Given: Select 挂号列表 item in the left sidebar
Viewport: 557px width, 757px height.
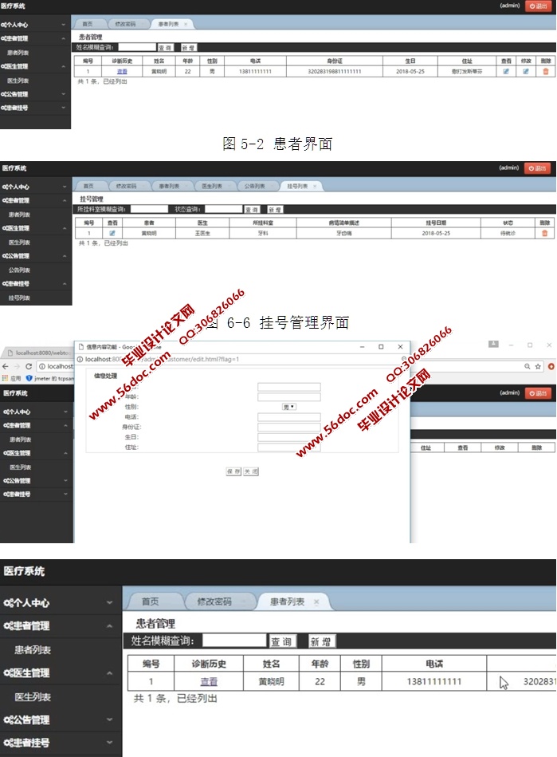Looking at the screenshot, I should (19, 298).
